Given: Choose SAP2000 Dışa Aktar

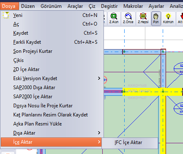Looking at the screenshot, I should tap(52, 88).
